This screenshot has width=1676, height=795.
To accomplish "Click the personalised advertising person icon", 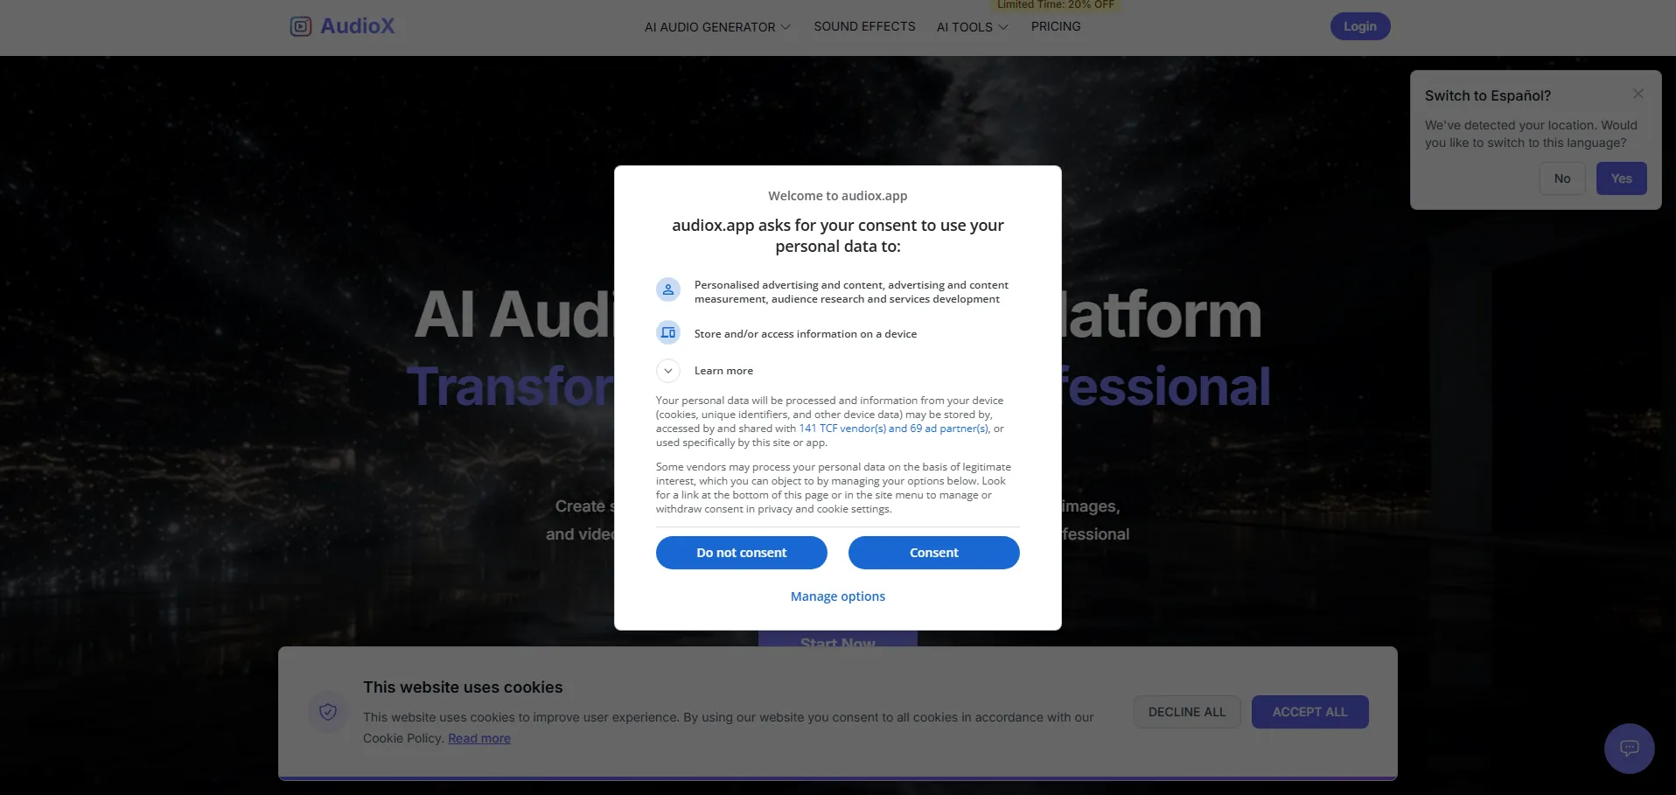I will pos(668,289).
